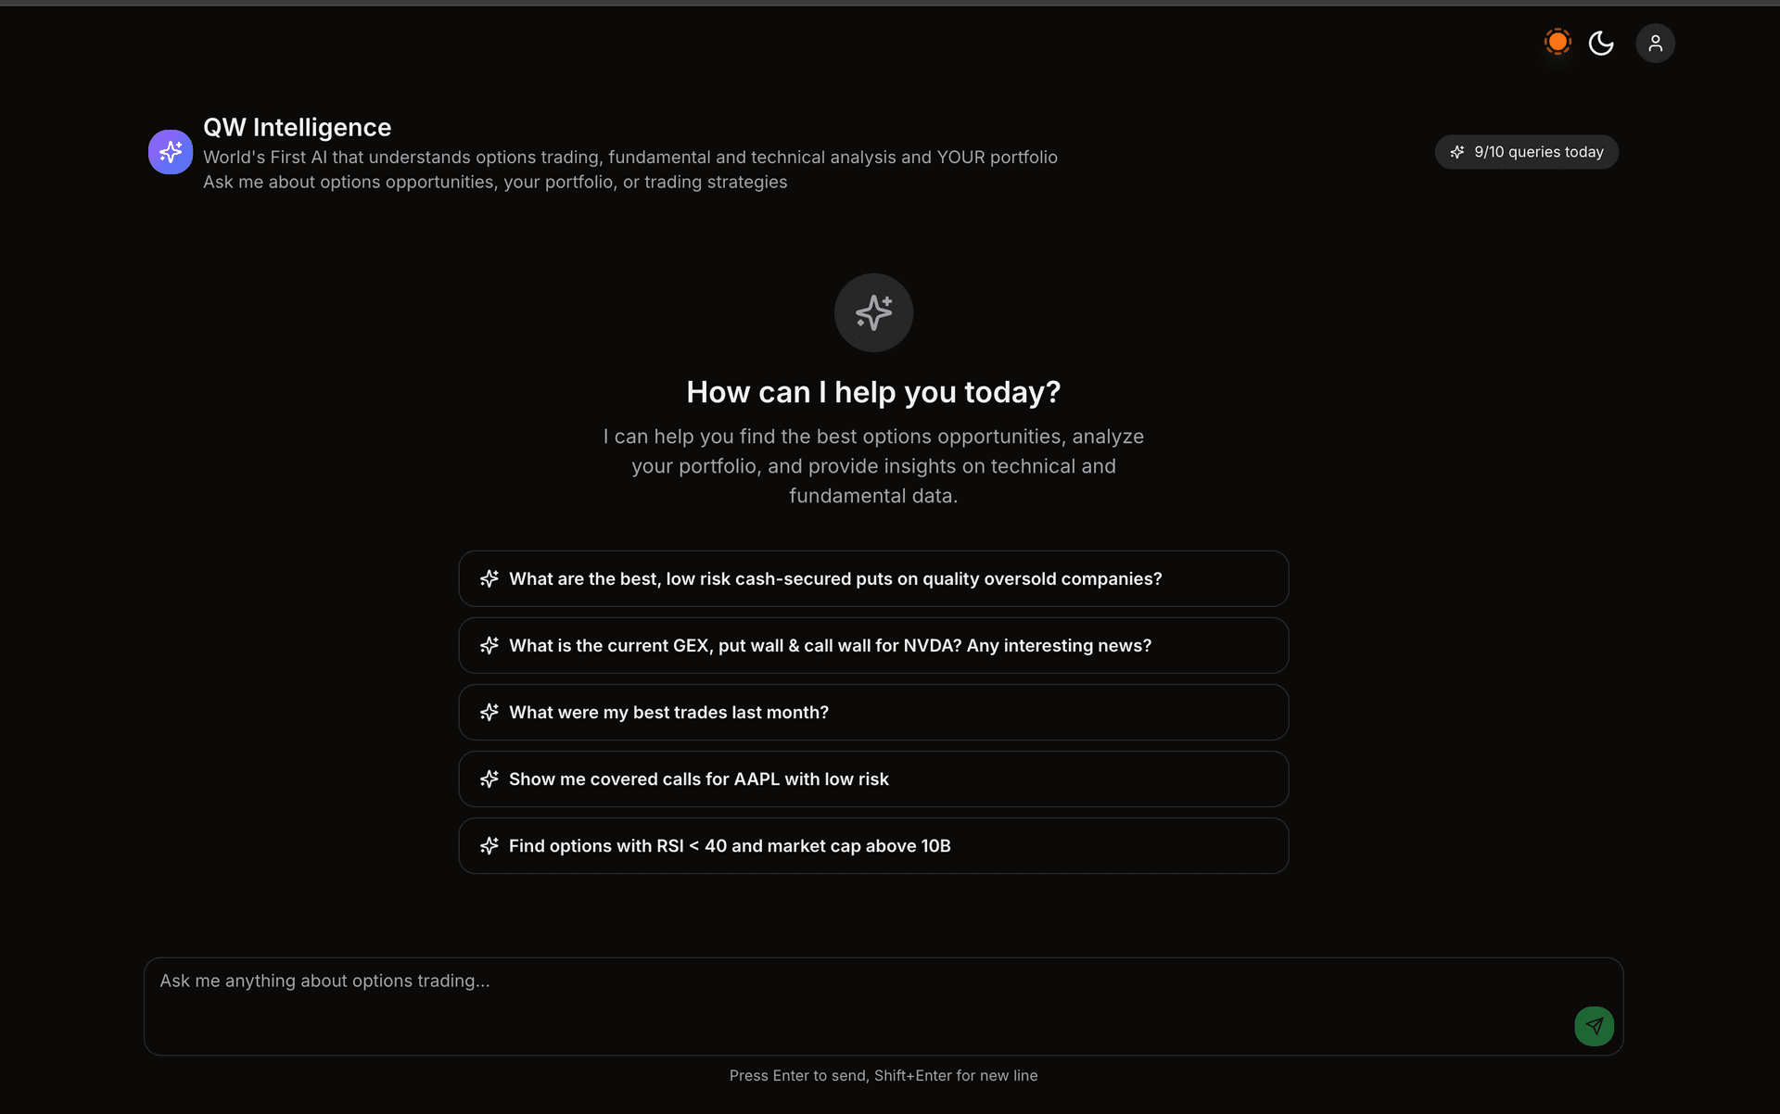This screenshot has width=1780, height=1114.
Task: Open 'What were my best trades last month?'
Action: (x=872, y=712)
